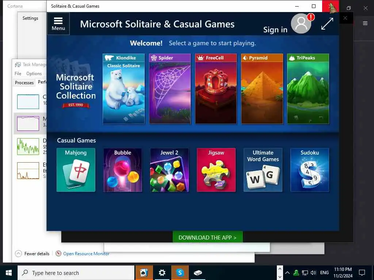Click the Welcome! heading text
Viewport: 374px width, 280px height.
[x=146, y=43]
